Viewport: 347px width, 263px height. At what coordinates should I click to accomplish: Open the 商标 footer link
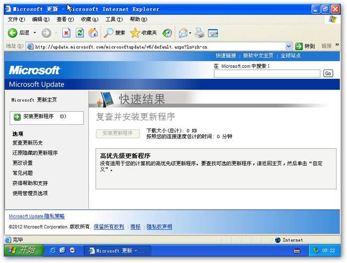coord(135,227)
